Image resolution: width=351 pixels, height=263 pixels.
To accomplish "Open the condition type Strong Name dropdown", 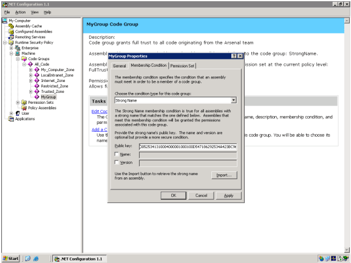I will (x=233, y=100).
